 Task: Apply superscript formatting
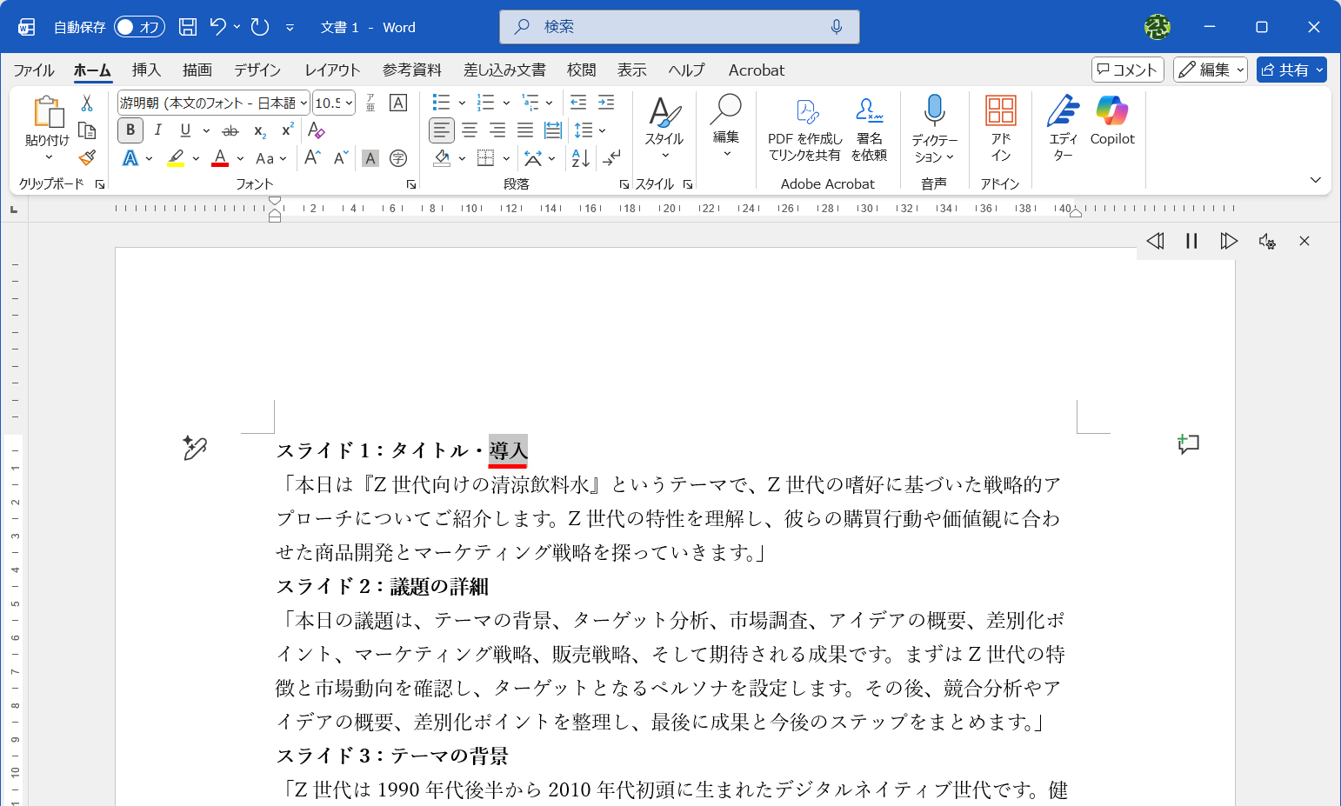pos(286,130)
